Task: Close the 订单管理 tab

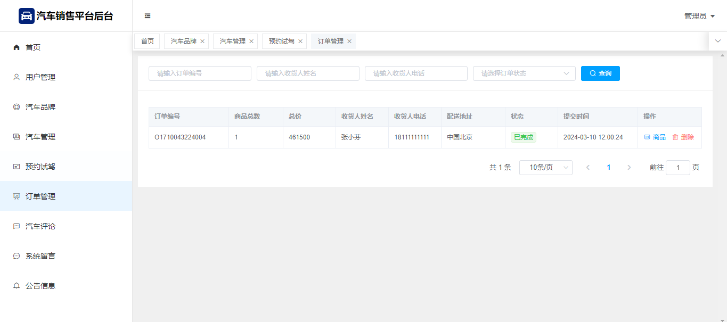Action: coord(349,42)
